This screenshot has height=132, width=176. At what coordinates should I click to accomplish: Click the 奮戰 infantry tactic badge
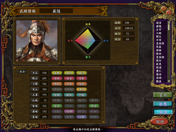pos(57,73)
